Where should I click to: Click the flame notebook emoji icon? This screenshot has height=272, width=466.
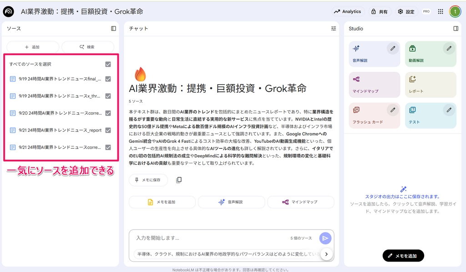pyautogui.click(x=140, y=74)
